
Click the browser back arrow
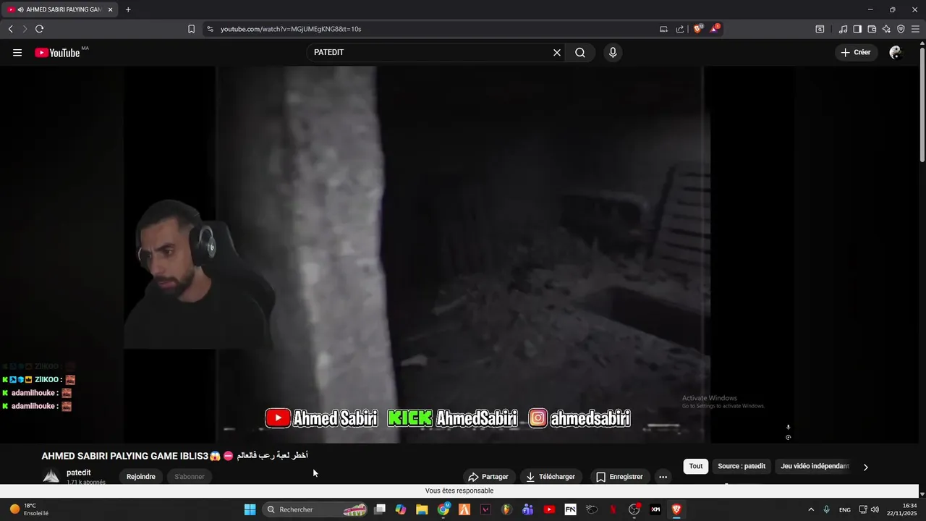pyautogui.click(x=10, y=29)
